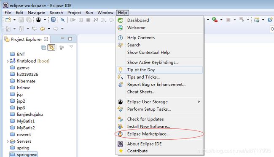Close the Project Explorer tab
The width and height of the screenshot is (274, 157).
(46, 39)
